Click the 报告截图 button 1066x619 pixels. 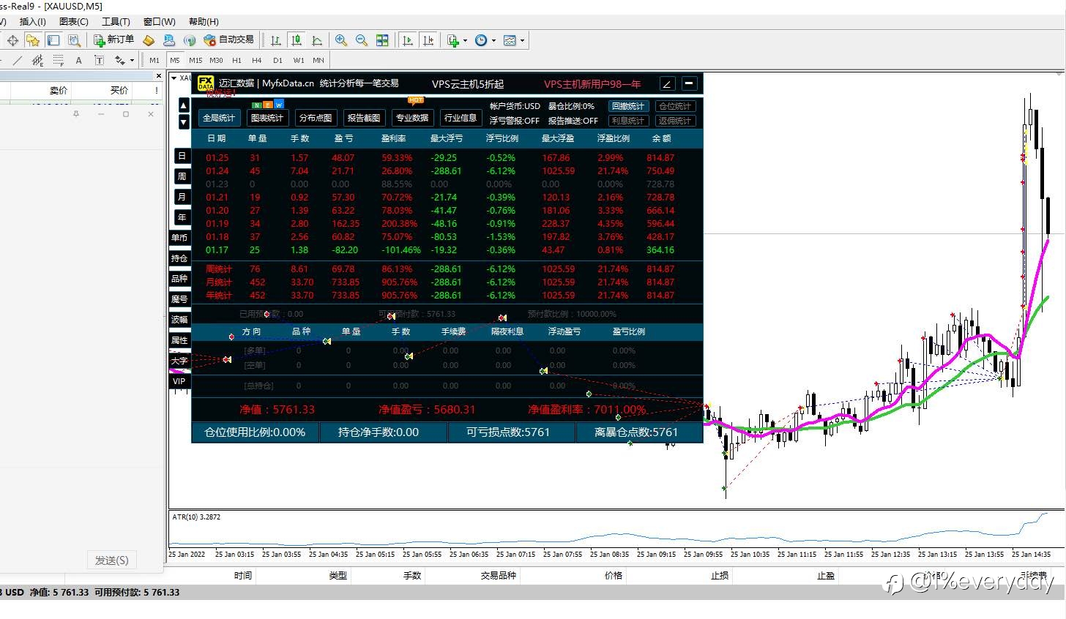click(x=364, y=118)
